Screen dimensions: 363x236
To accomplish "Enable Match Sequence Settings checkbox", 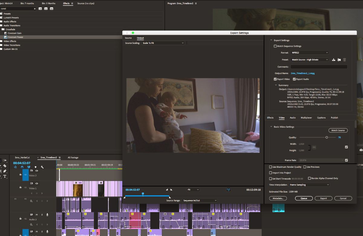I will 275,46.
